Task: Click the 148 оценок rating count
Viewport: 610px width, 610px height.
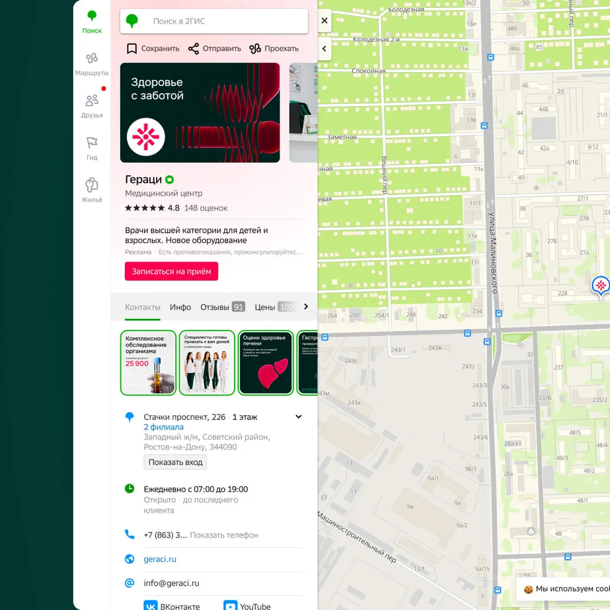Action: [x=206, y=208]
